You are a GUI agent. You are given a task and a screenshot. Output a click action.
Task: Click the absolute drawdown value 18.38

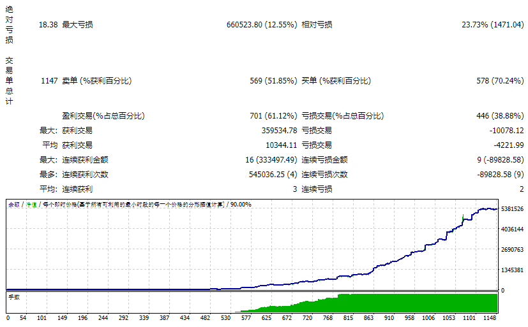(48, 24)
